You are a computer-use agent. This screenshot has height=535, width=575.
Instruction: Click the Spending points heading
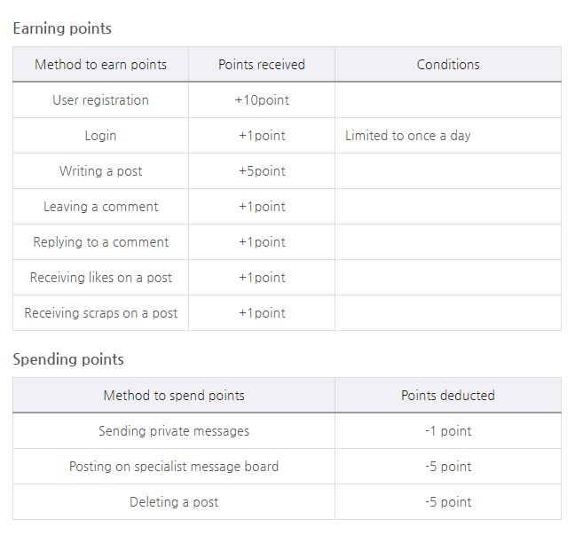68,359
